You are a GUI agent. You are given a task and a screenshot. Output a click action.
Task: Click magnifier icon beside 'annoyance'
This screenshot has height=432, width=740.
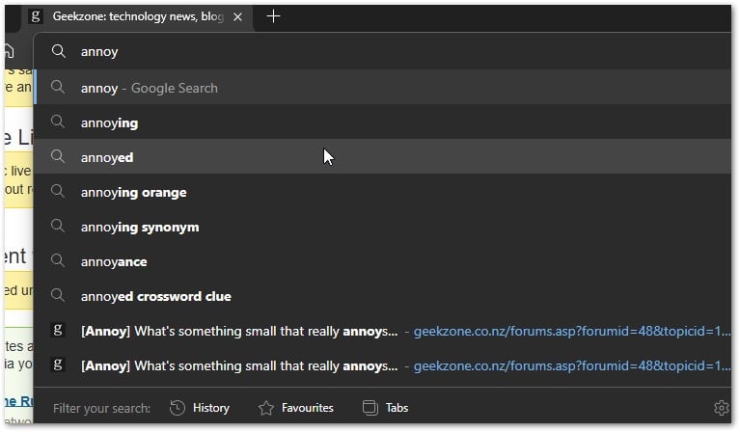[x=58, y=260]
